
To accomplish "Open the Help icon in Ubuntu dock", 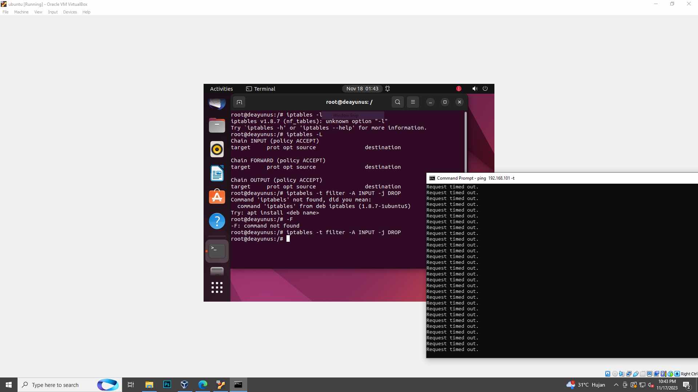I will click(x=217, y=221).
